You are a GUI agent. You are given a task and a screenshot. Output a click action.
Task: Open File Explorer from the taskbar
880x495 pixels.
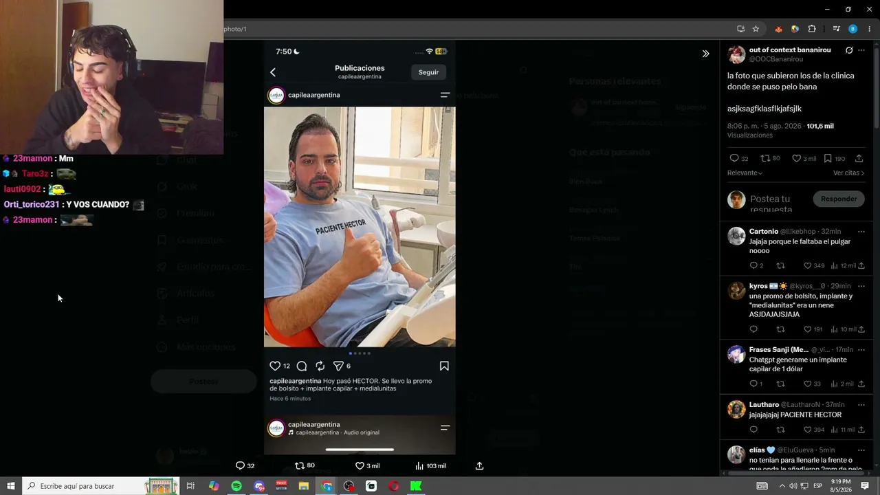pos(304,486)
